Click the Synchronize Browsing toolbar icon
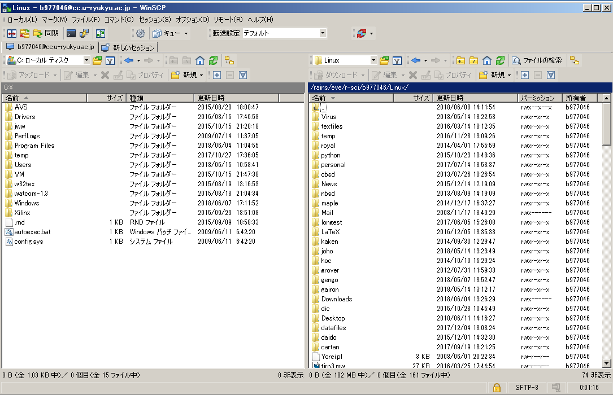 coord(25,33)
